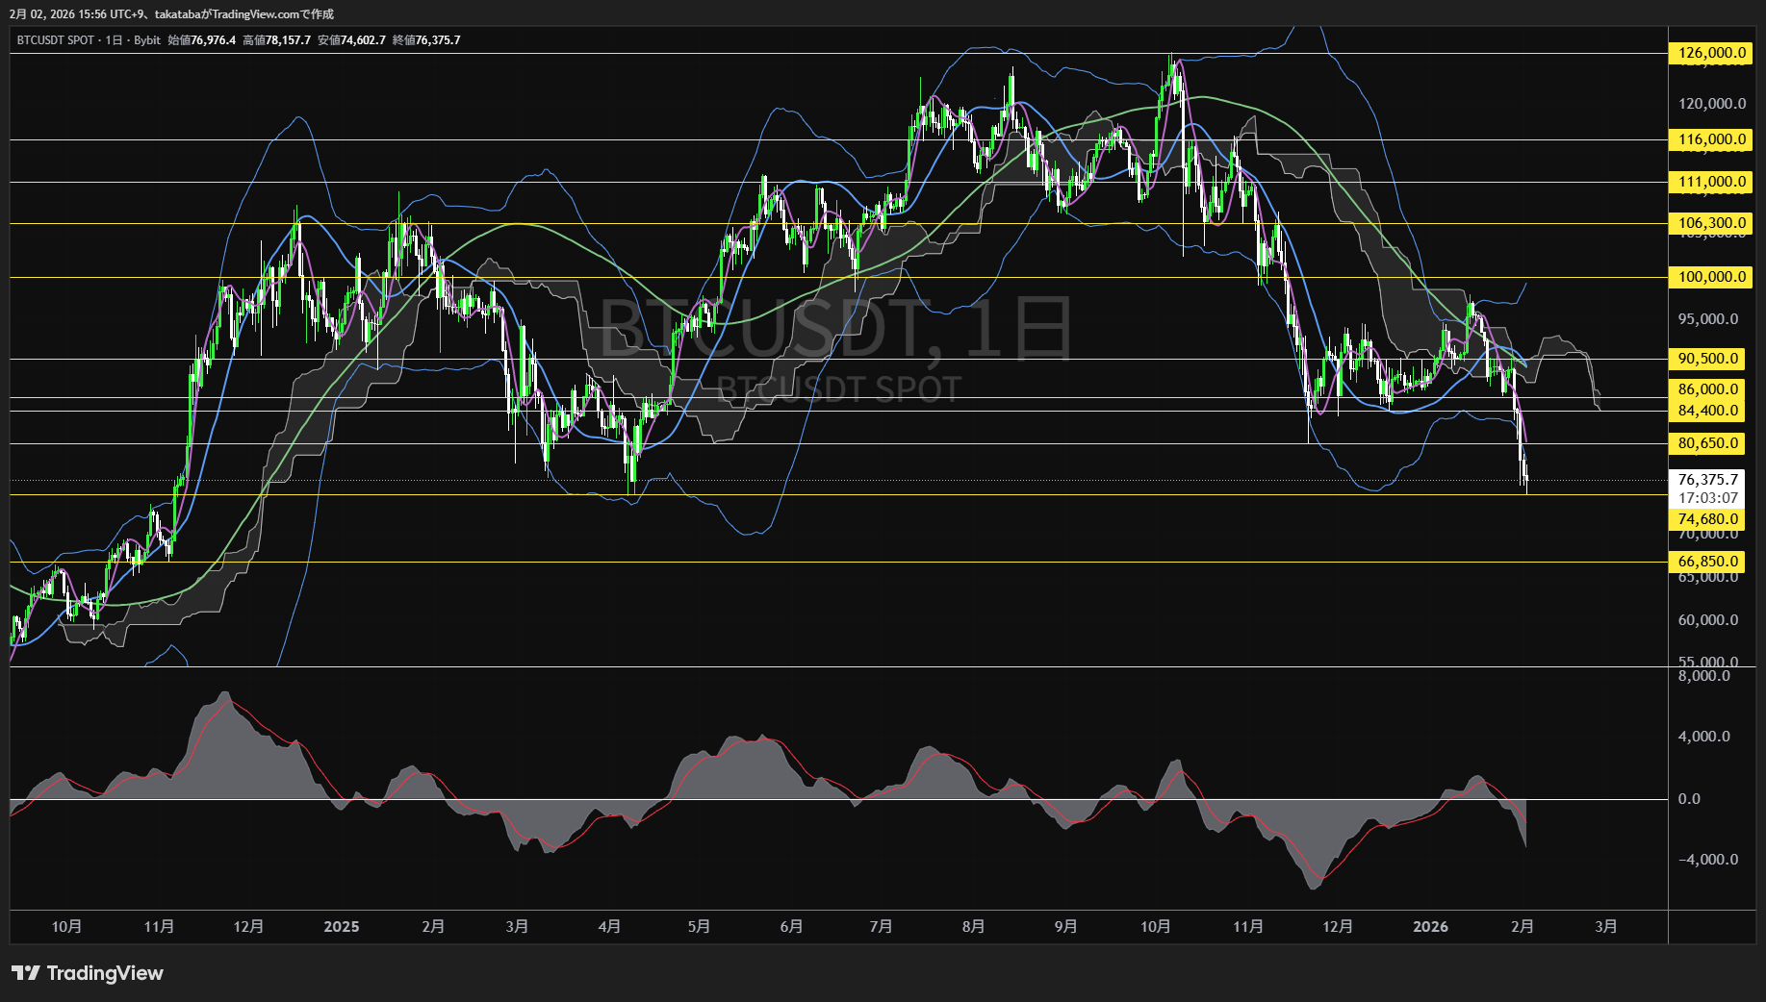
Task: Click the 111,000.0 price level label
Action: pos(1710,182)
